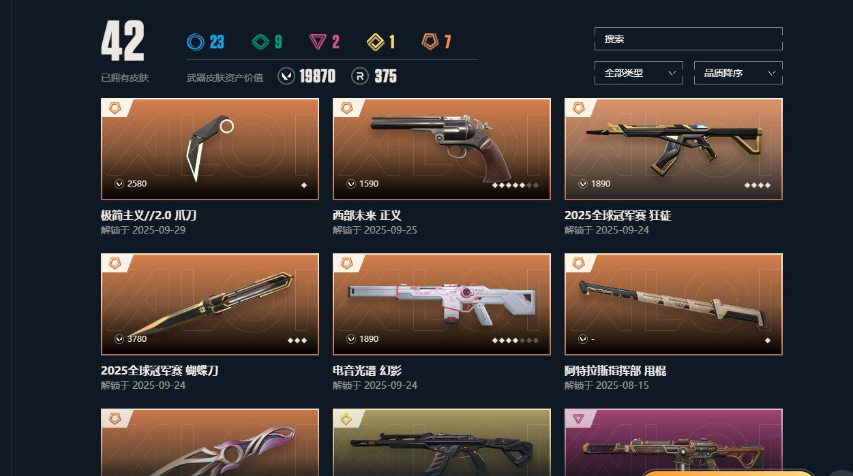The height and width of the screenshot is (476, 853).
Task: Select the 电音光谱 幻影 Phantom skin thumbnail
Action: 442,304
